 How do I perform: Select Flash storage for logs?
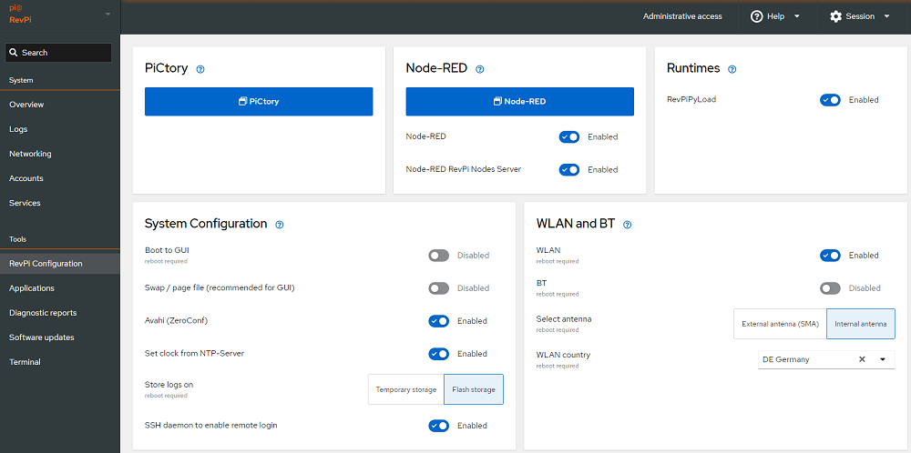(474, 389)
